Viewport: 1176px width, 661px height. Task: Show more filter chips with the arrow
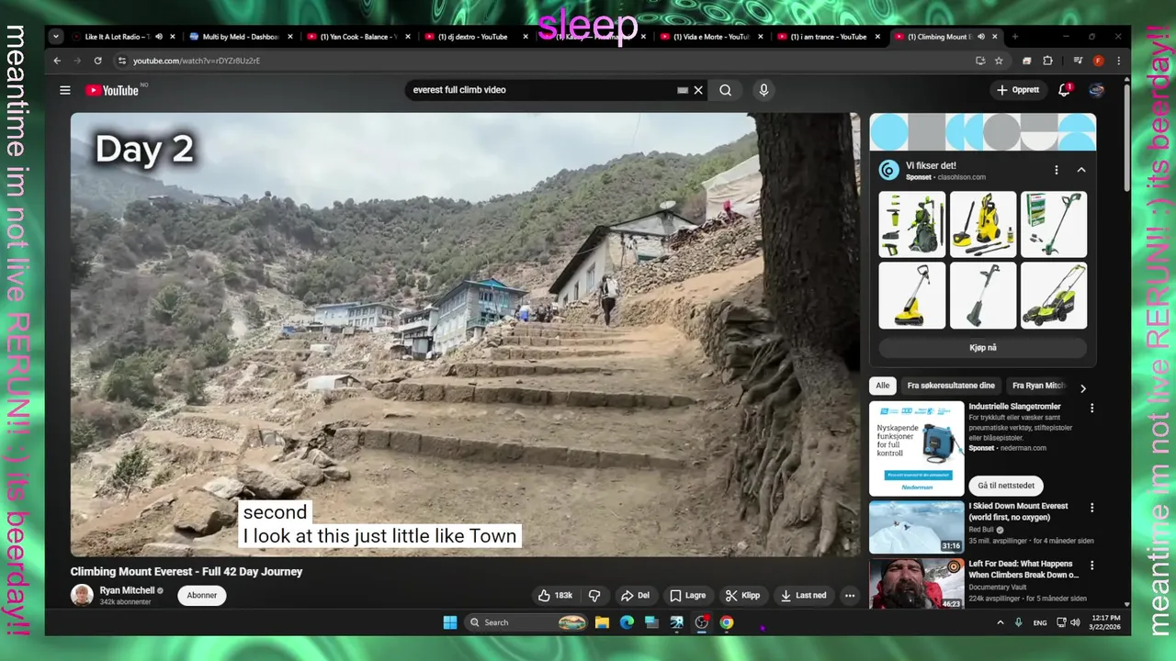1083,388
